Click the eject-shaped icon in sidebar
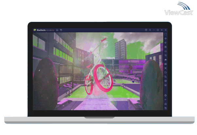Image resolution: width=197 pixels, height=135 pixels. pos(166,60)
